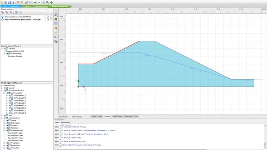Screen dimensions: 267x150
Task: Click the View results icon in the side toolbar
Action: 56,41
